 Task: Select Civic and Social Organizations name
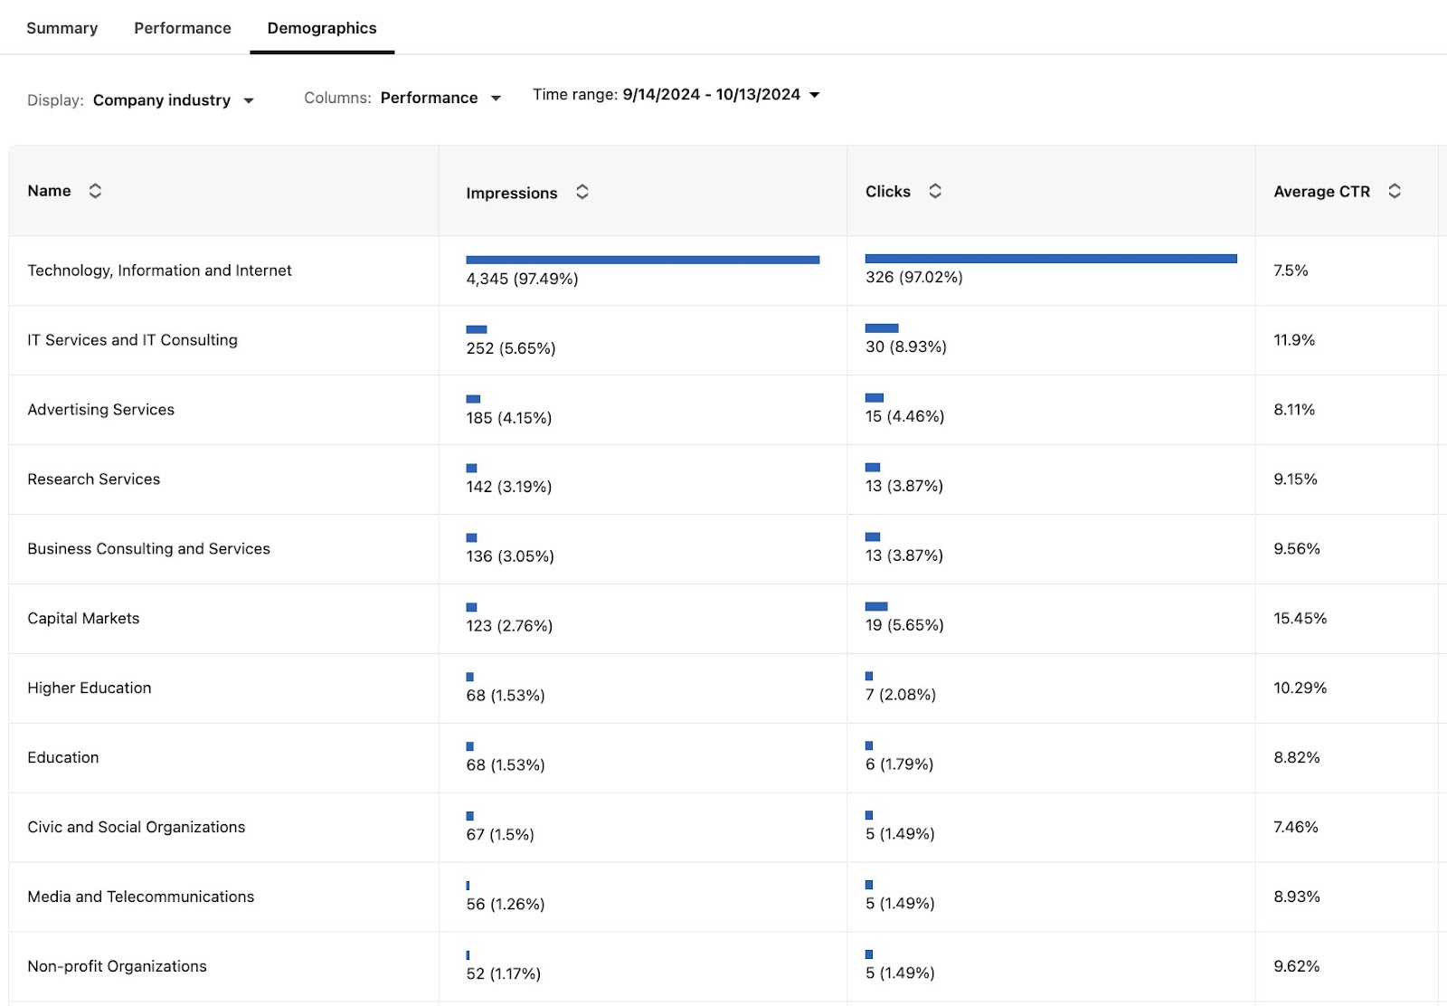point(137,828)
